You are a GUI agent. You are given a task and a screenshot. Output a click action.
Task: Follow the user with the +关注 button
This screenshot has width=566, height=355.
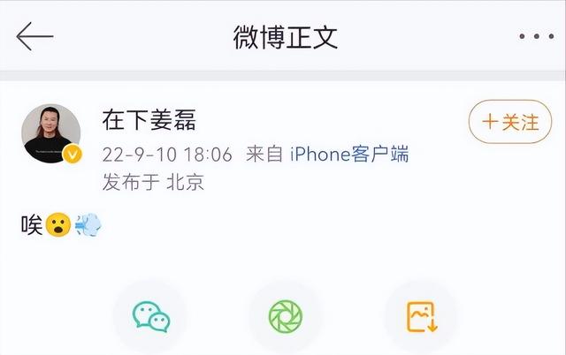(510, 122)
